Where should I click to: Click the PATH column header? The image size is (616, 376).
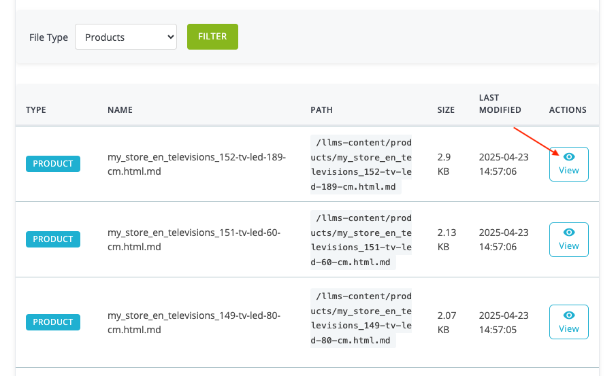321,110
